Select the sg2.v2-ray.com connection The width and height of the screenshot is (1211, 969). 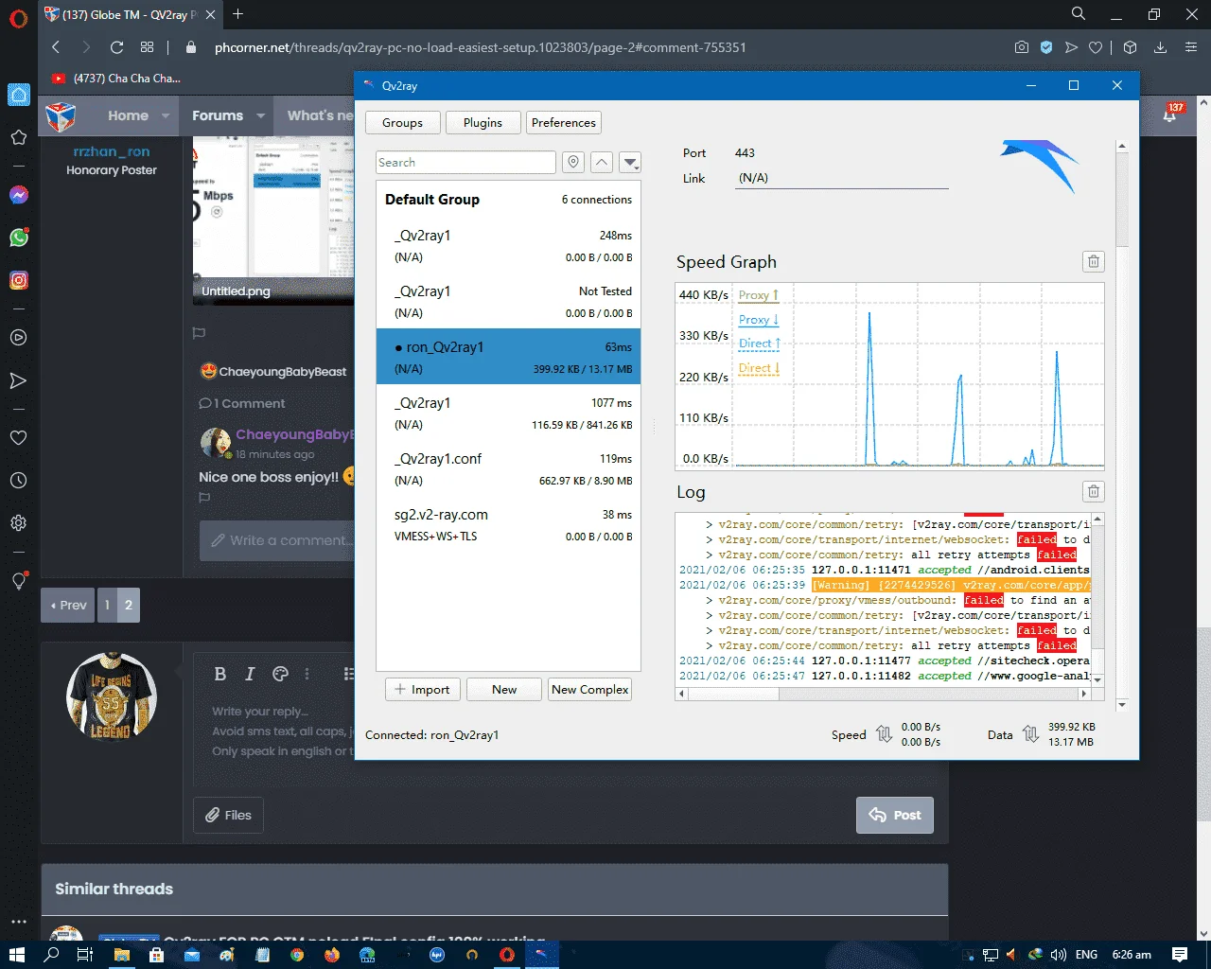point(508,525)
